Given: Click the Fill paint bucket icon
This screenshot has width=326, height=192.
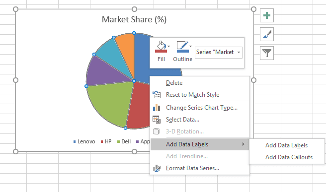Looking at the screenshot, I should (161, 47).
